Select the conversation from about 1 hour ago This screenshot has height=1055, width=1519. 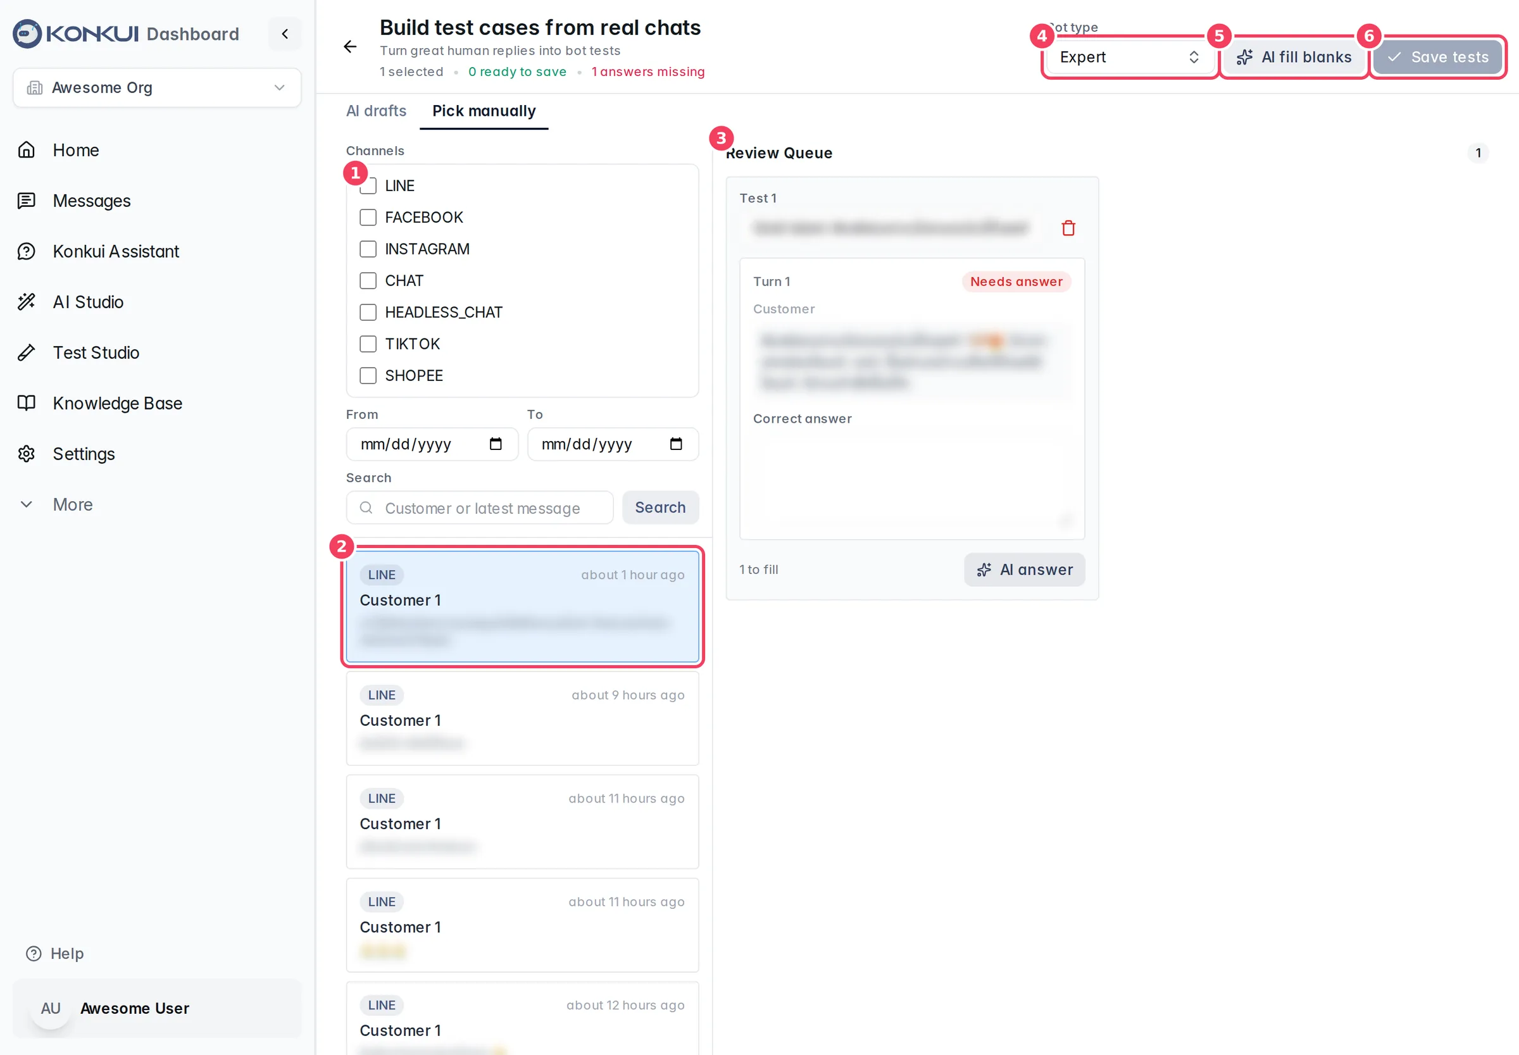[x=522, y=606]
